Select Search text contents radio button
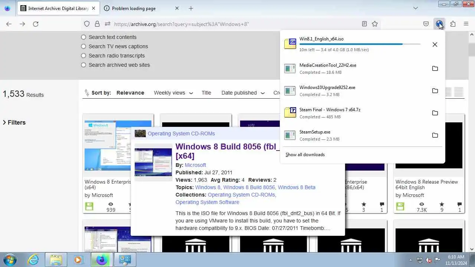This screenshot has height=267, width=475. [x=83, y=37]
